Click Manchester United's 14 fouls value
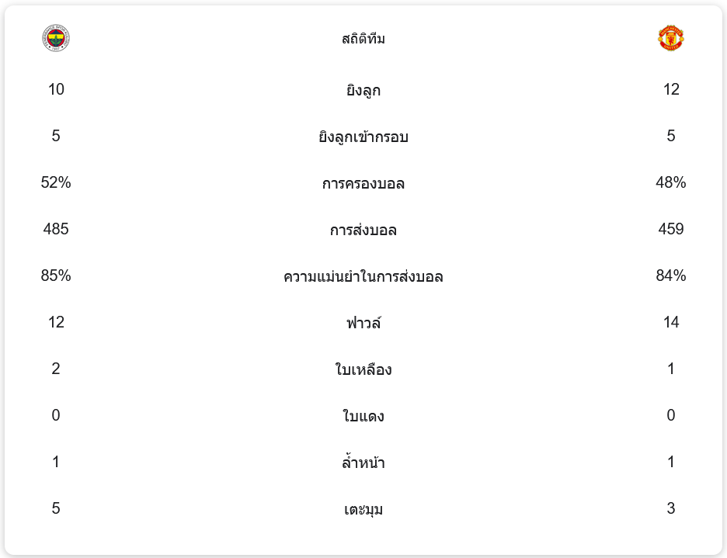Image resolution: width=727 pixels, height=558 pixels. [x=671, y=322]
